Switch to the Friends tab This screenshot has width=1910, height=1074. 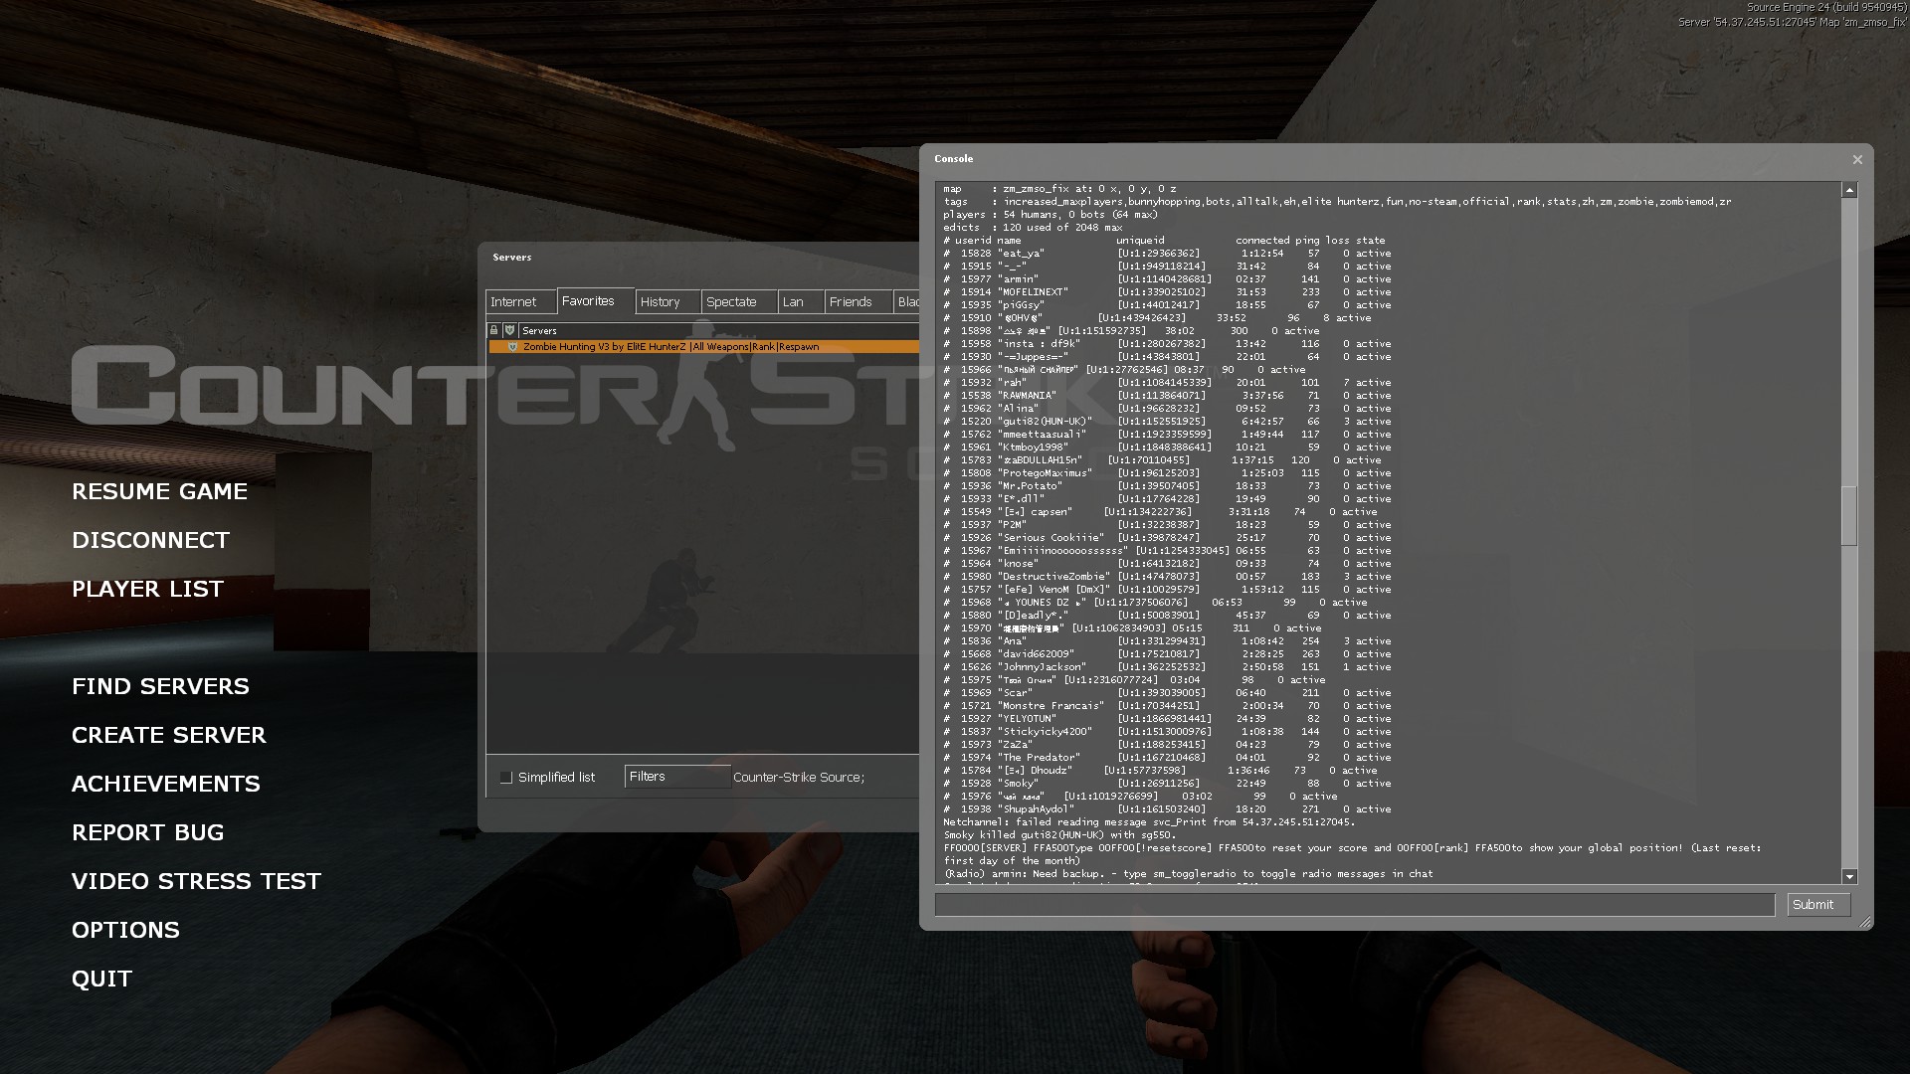point(858,302)
